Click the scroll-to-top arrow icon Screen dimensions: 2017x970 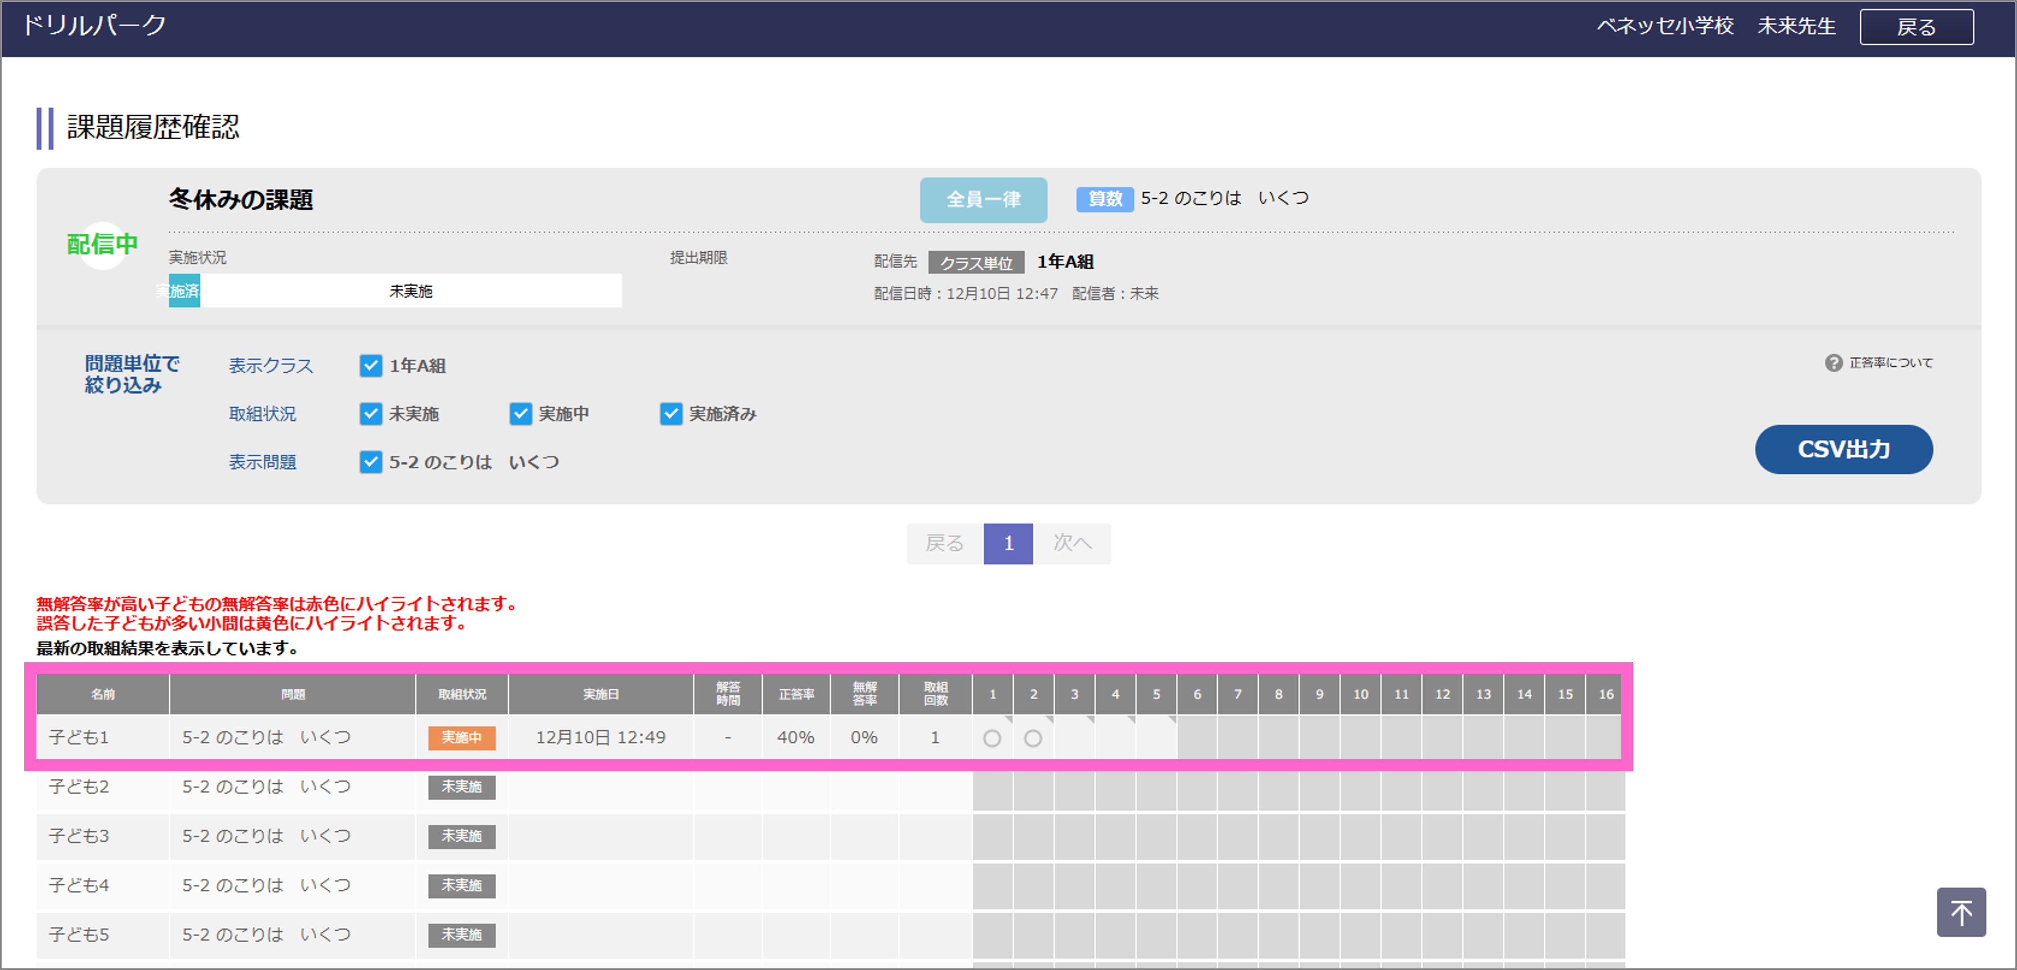(x=1961, y=912)
